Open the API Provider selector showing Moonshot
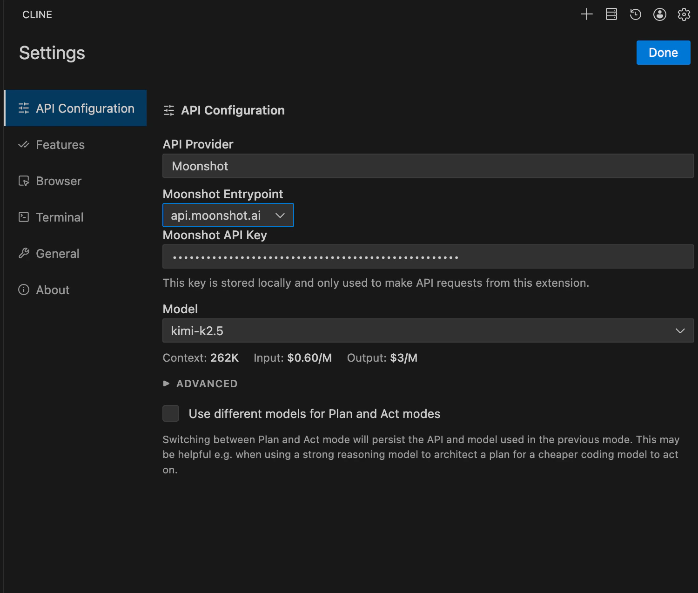 point(428,166)
